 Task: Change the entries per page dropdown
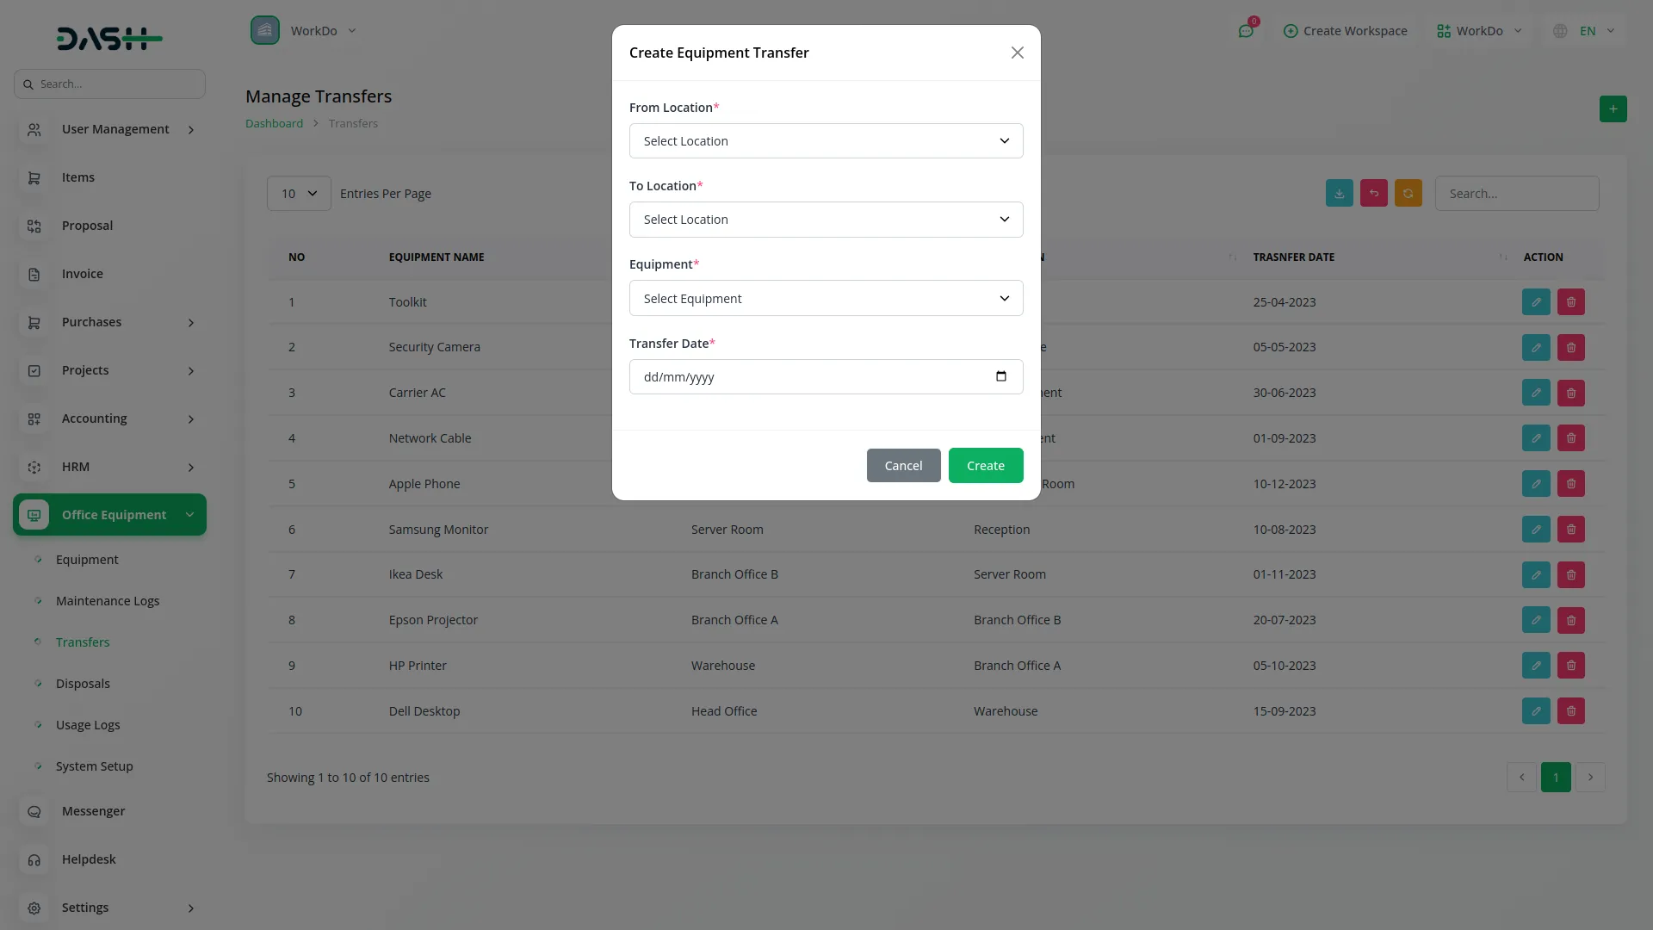point(299,194)
